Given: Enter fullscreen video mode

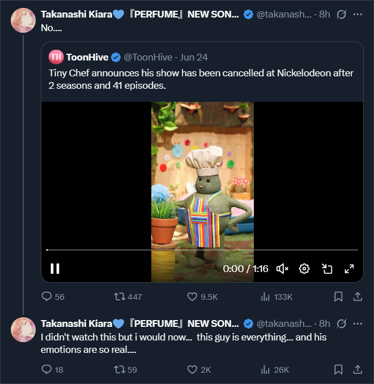Looking at the screenshot, I should pos(349,269).
